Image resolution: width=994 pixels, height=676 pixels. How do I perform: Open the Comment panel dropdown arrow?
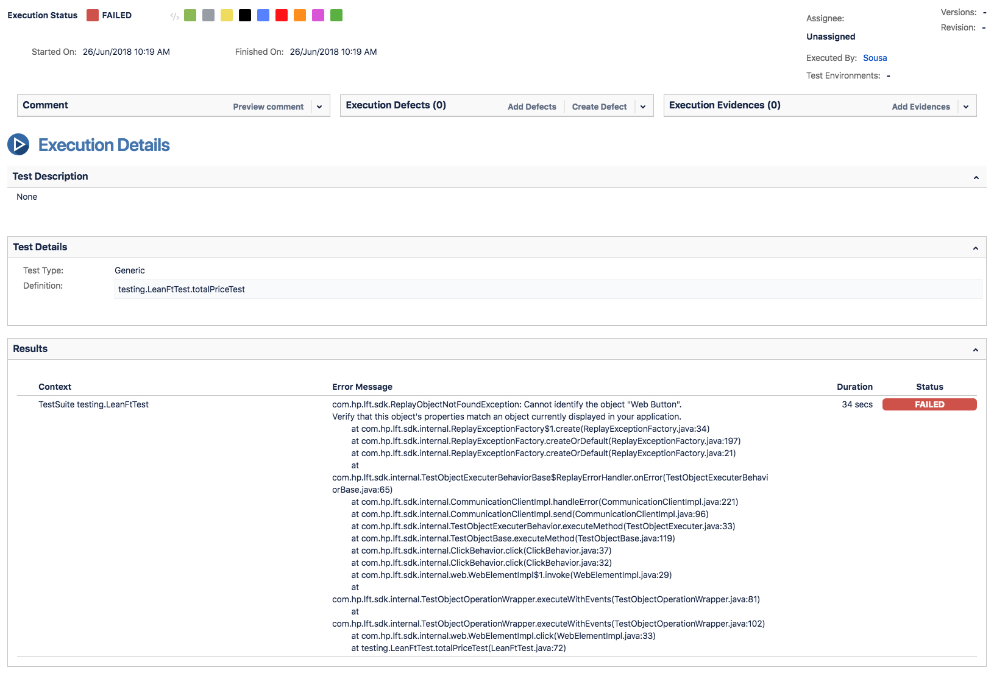click(319, 107)
